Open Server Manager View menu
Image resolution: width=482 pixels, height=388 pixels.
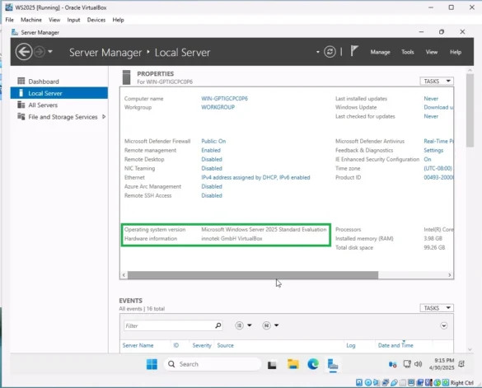point(431,52)
